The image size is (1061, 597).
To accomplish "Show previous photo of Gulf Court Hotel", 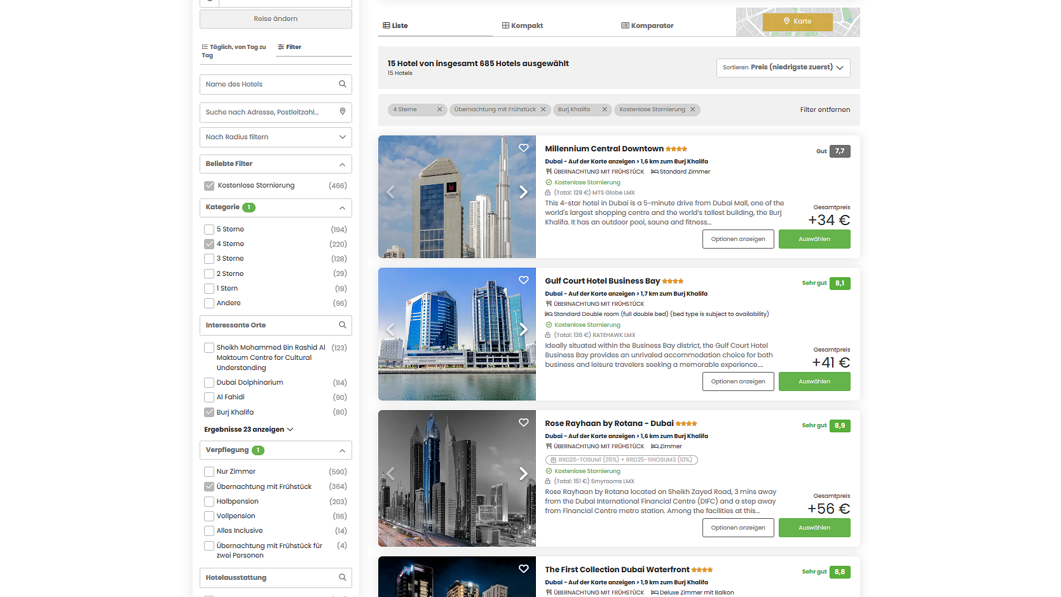I will pyautogui.click(x=390, y=329).
